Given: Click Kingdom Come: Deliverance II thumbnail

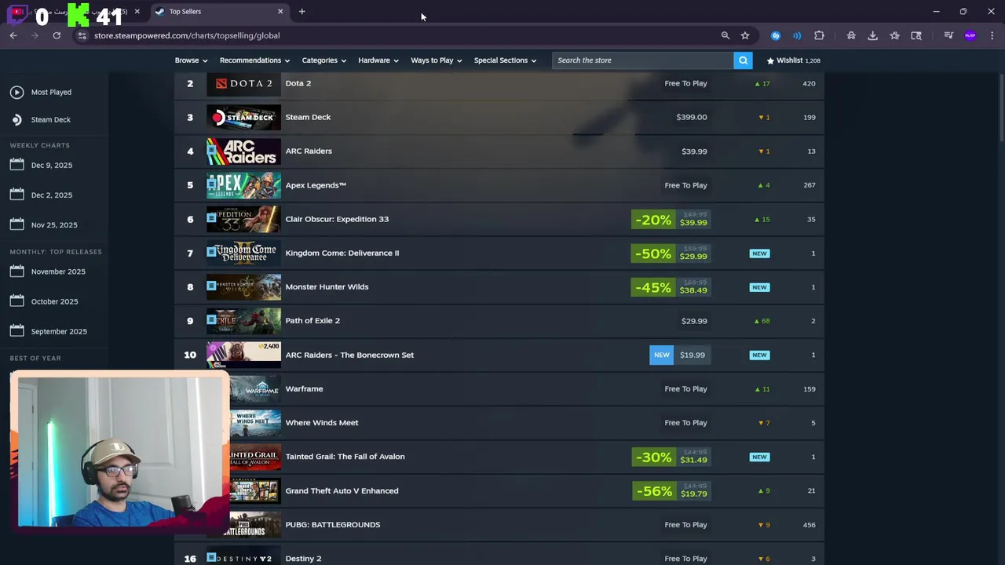Looking at the screenshot, I should click(x=243, y=253).
